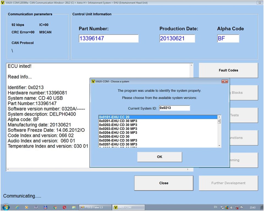The width and height of the screenshot is (264, 211).
Task: Open the Windows Start menu
Action: click(6, 207)
